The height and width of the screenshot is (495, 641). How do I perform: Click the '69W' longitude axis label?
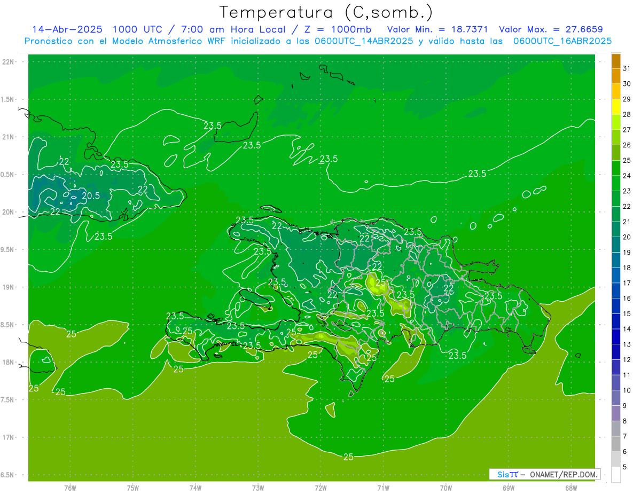tap(509, 488)
